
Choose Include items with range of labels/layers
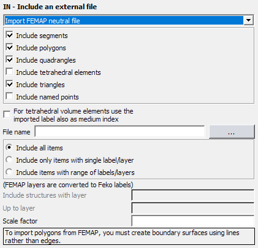coord(9,172)
